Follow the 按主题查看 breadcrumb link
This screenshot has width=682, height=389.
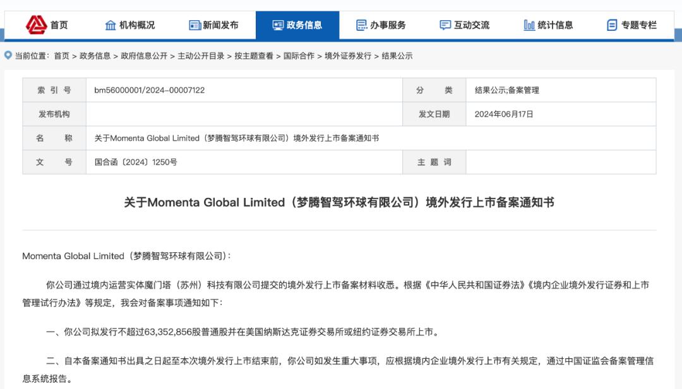tap(254, 56)
